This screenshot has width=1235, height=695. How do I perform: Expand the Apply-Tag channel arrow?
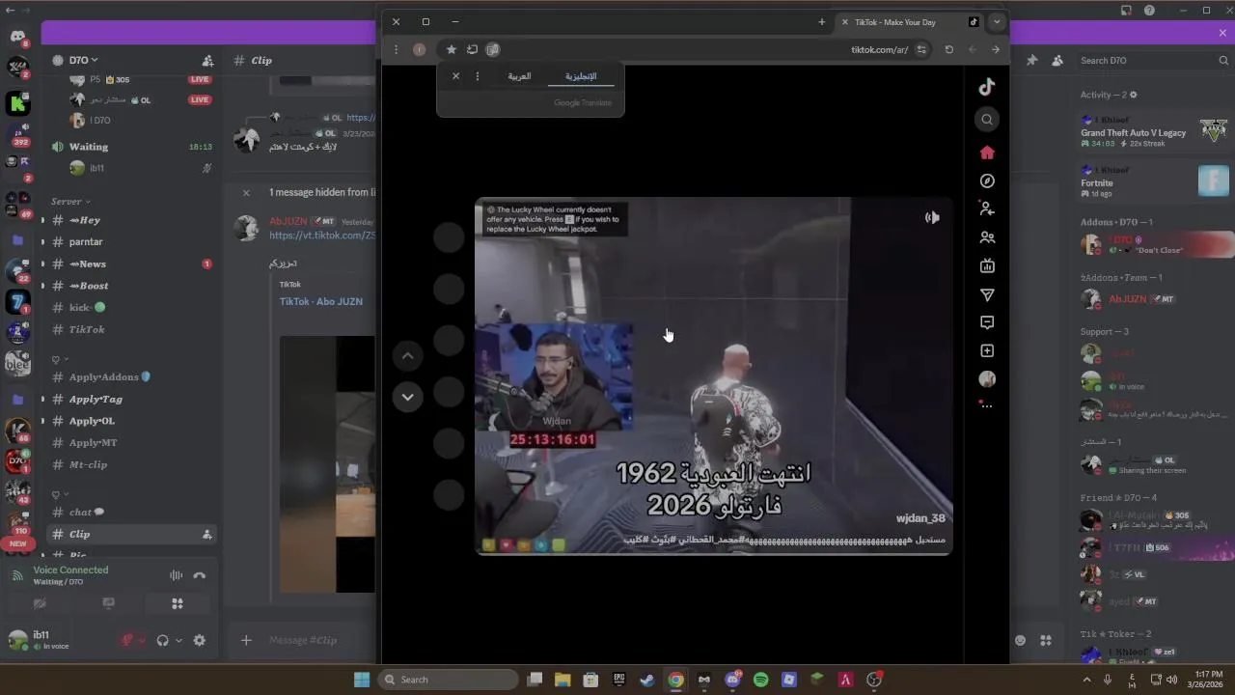pos(42,399)
